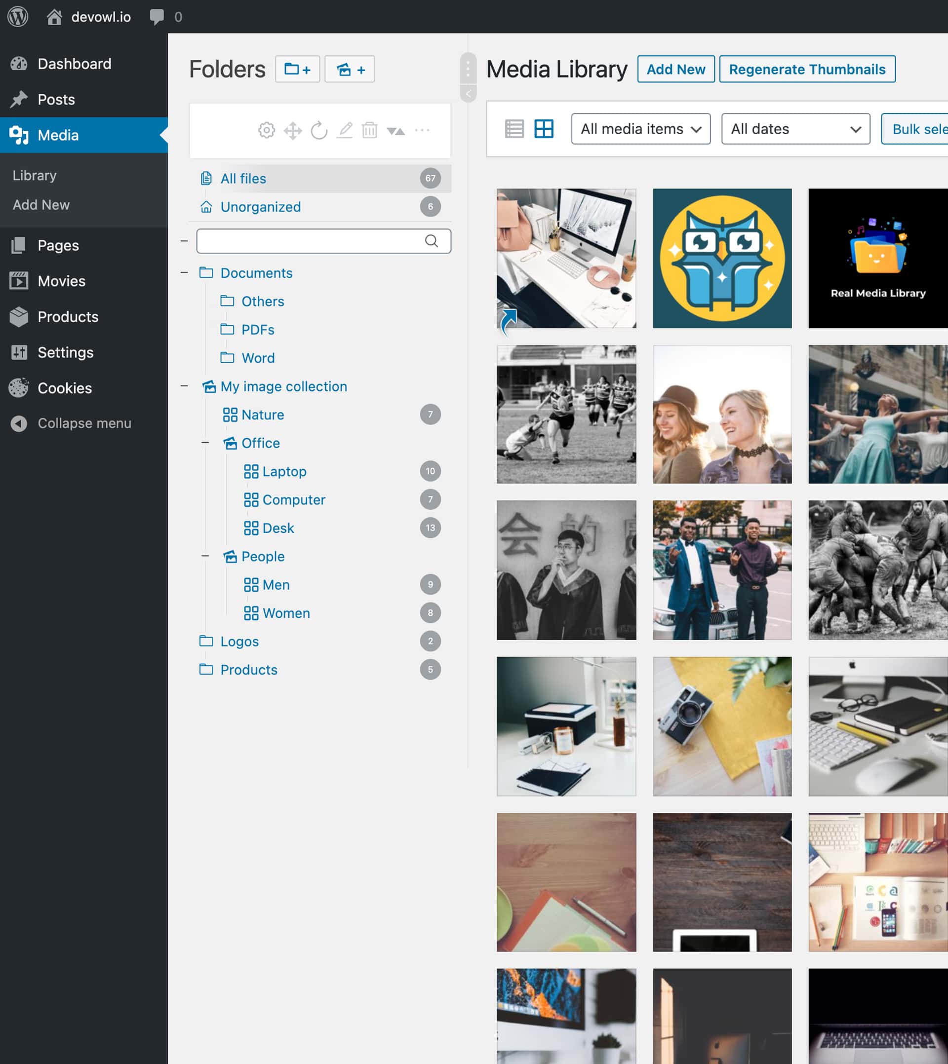Image resolution: width=948 pixels, height=1064 pixels.
Task: Switch to list view mode
Action: (514, 129)
